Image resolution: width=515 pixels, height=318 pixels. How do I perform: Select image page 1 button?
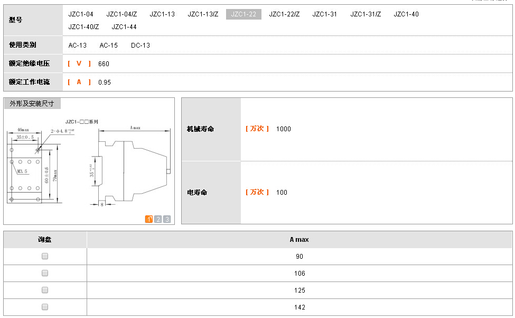149,219
